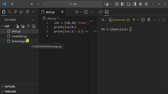Open the Source Control view icon
Screen dimensions: 168x94
(x=15, y=12)
